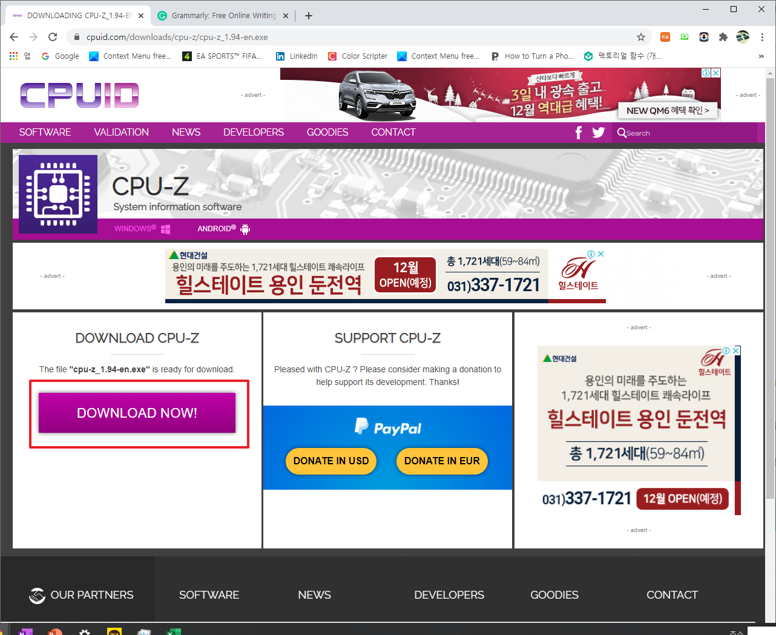Click SOFTWARE in the footer
776x635 pixels.
[209, 595]
